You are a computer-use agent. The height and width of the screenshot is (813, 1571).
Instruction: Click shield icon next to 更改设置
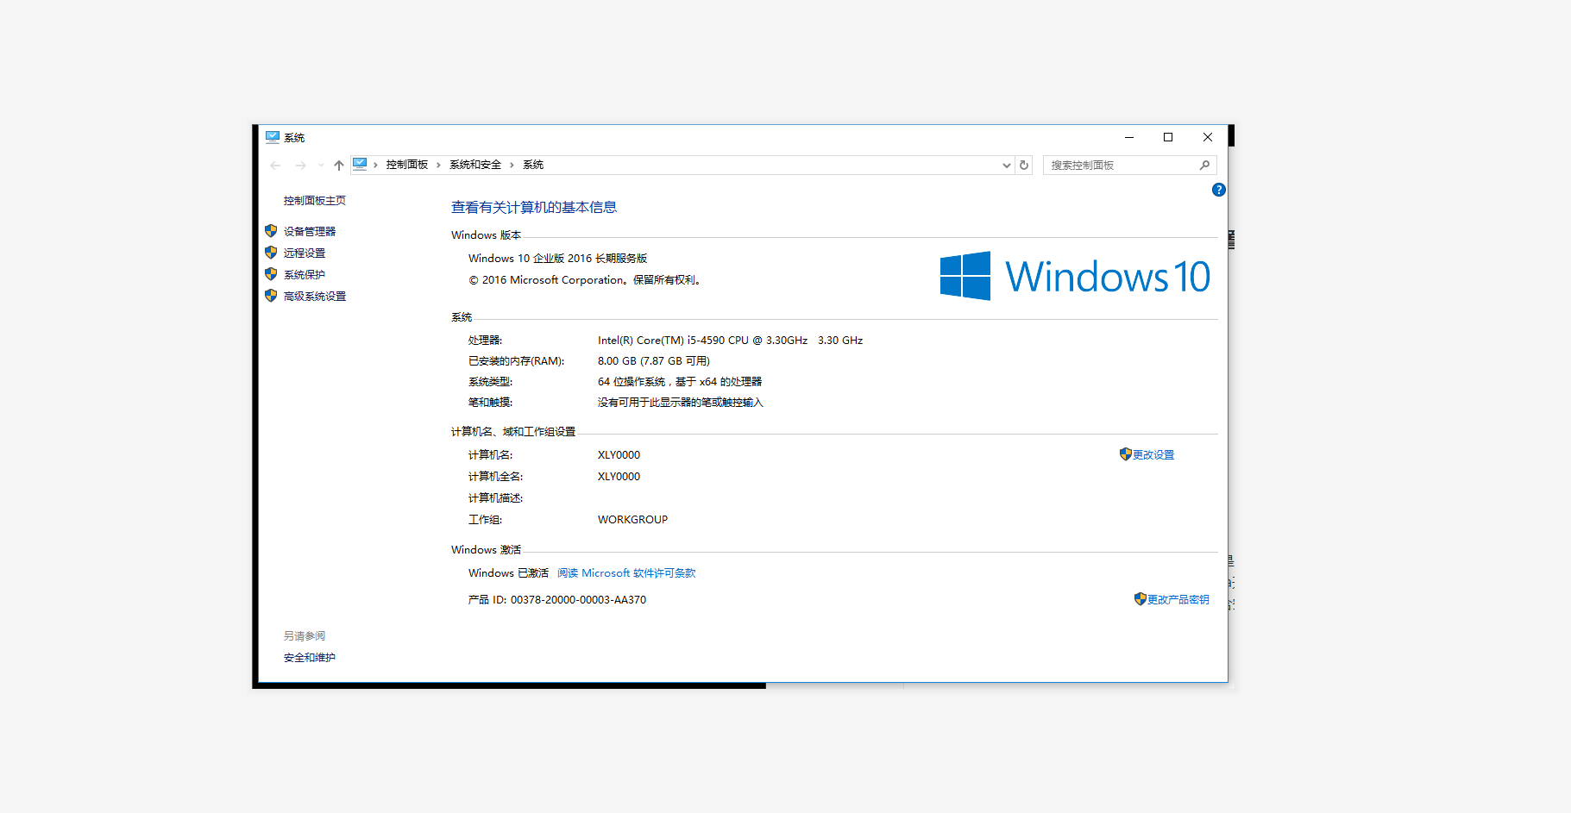(1125, 453)
